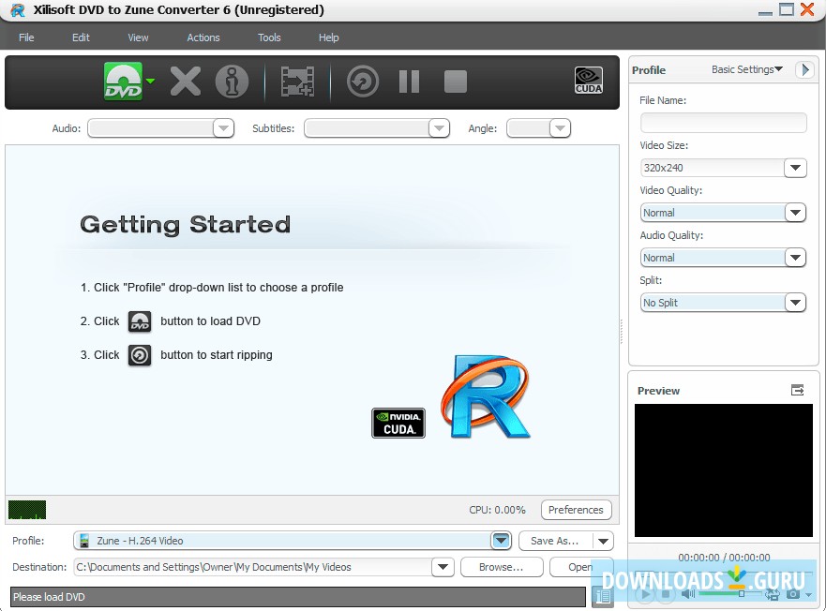Click the "00:00:00 / 00:00:00" time display
Screen dimensions: 826x611
coord(724,558)
